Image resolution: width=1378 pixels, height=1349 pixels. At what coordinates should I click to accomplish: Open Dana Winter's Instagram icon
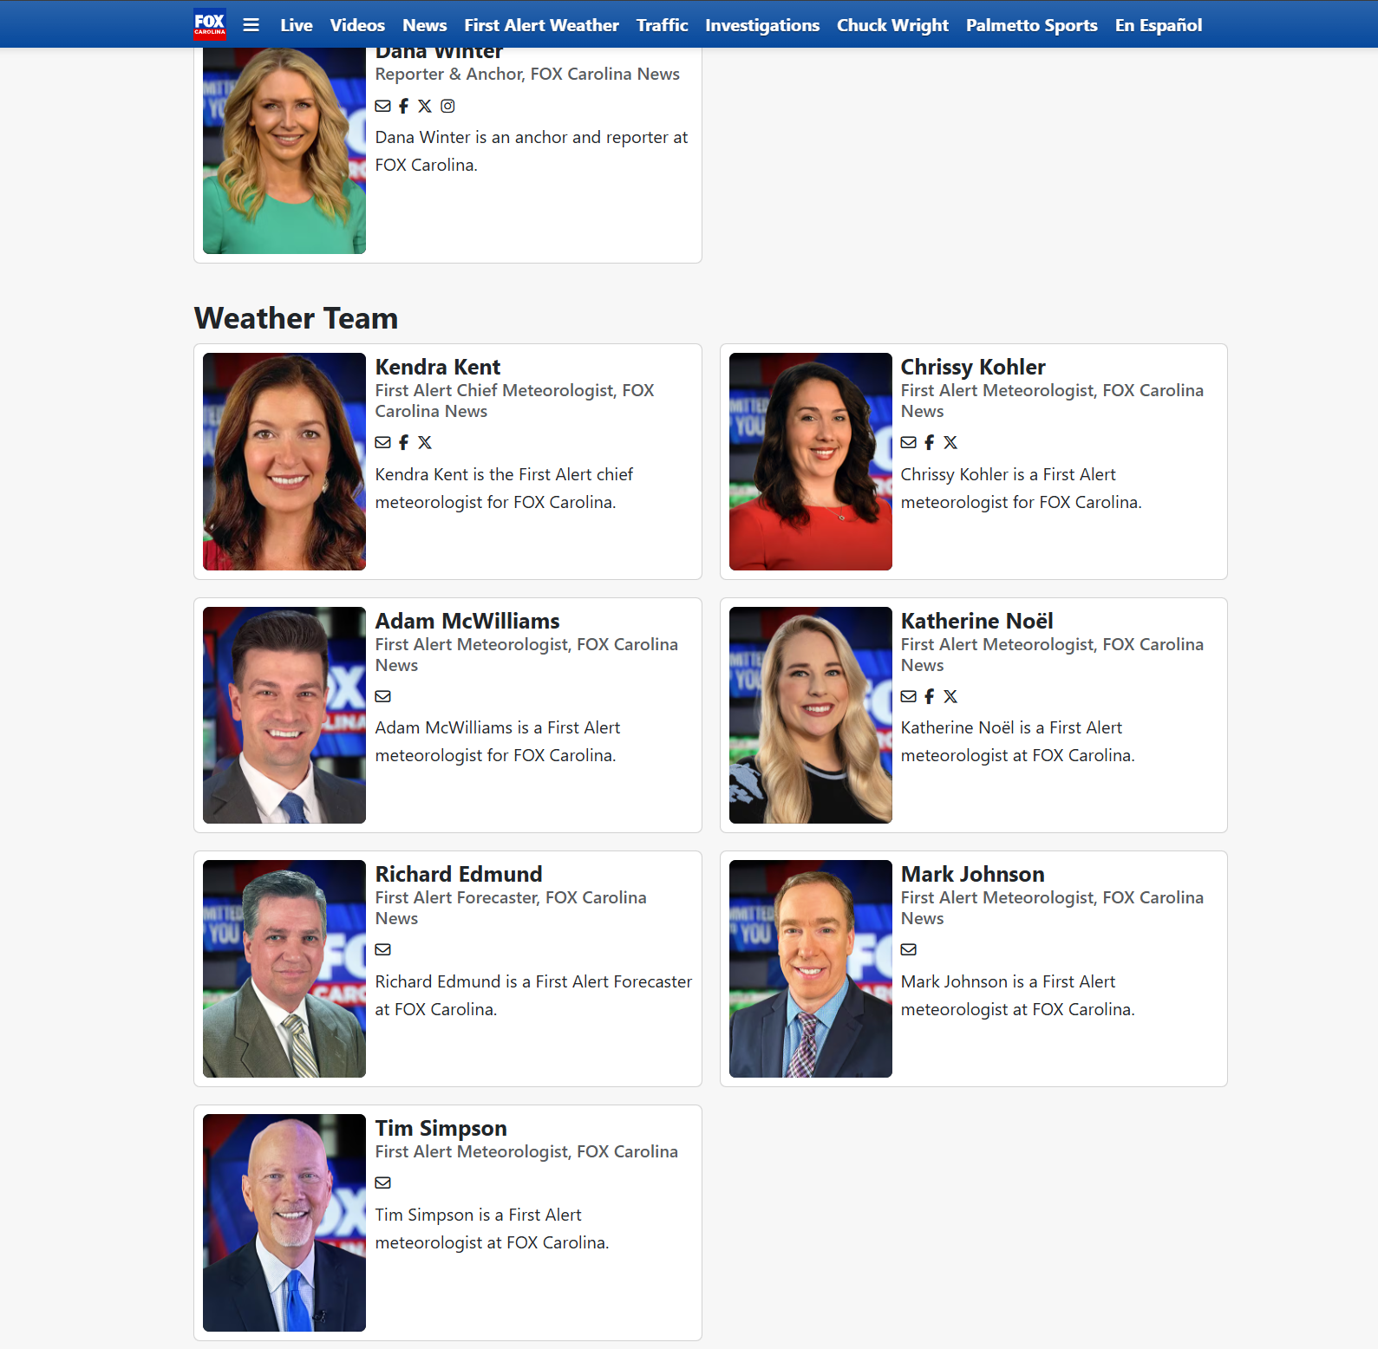pyautogui.click(x=447, y=106)
